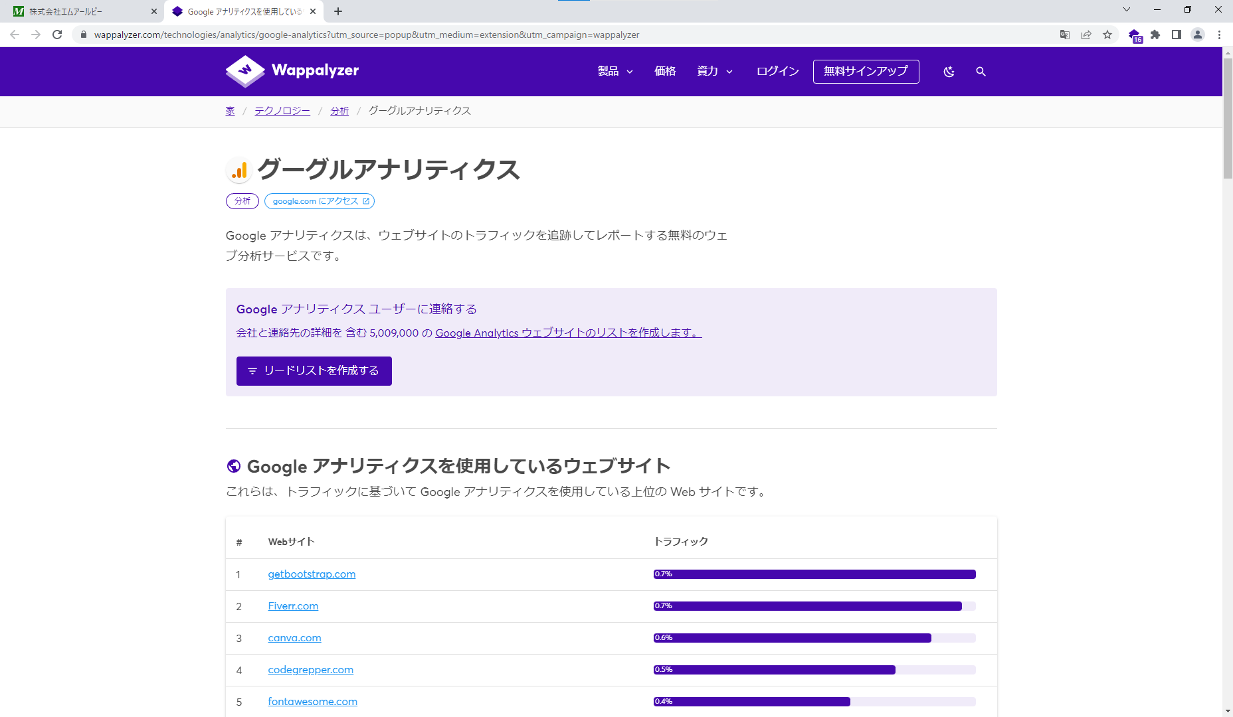Viewport: 1233px width, 717px height.
Task: Click the Google Translate icon
Action: click(x=1064, y=35)
